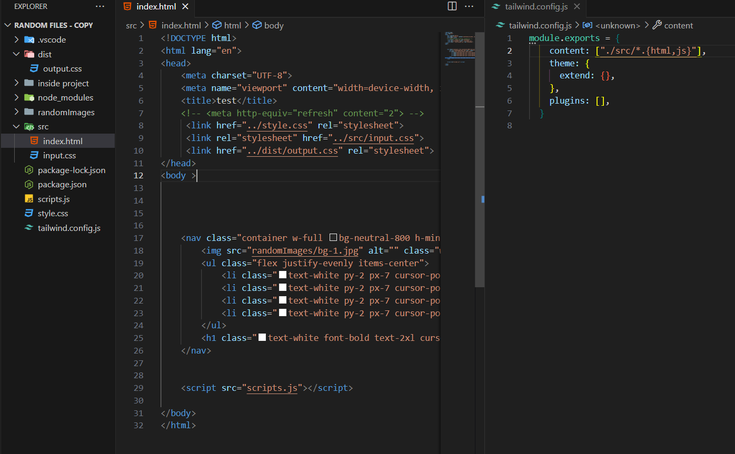The height and width of the screenshot is (454, 735).
Task: Open index.html editor more actions ellipsis
Action: click(469, 6)
